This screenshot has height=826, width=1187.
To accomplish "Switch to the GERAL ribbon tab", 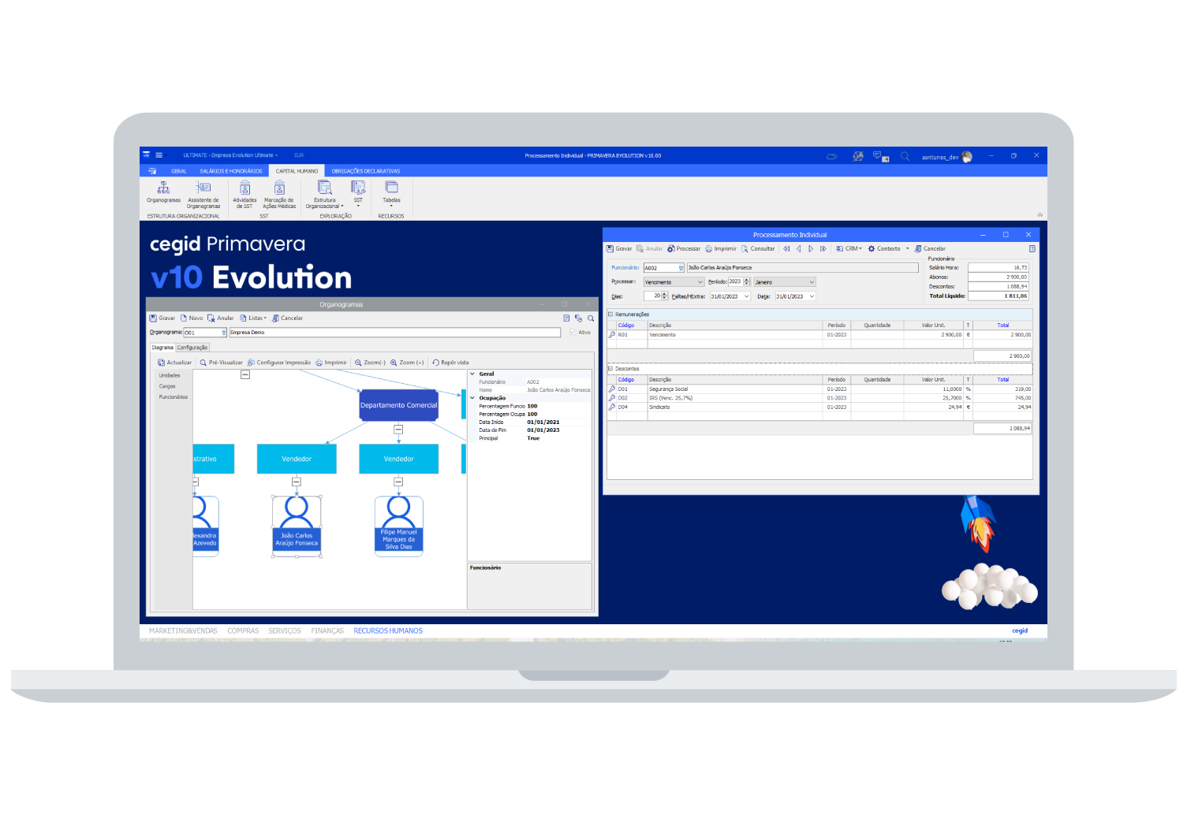I will 179,171.
